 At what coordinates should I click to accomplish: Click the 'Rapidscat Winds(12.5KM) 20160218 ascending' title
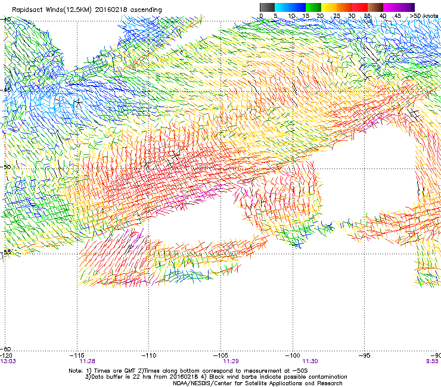tap(87, 10)
